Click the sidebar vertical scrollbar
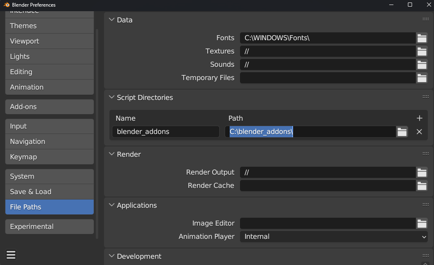The image size is (434, 265). click(97, 134)
